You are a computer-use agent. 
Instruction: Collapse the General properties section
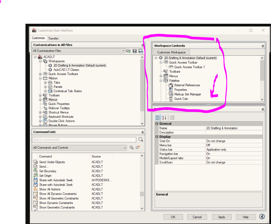click(x=157, y=124)
